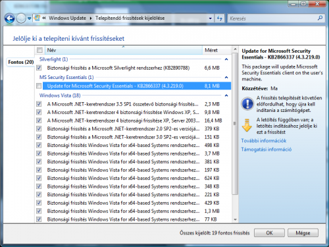Click the update list scrollbar thumb
This screenshot has width=329, height=247.
click(x=235, y=124)
